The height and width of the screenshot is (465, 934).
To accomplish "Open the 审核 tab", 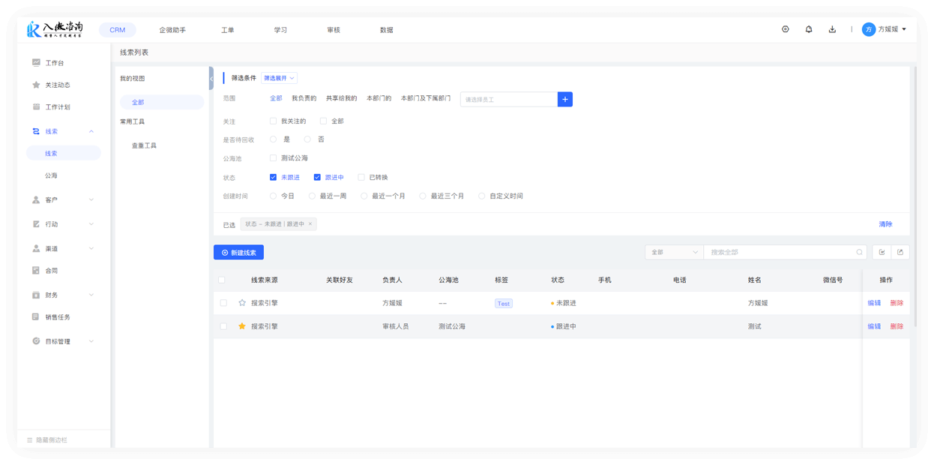I will [334, 30].
